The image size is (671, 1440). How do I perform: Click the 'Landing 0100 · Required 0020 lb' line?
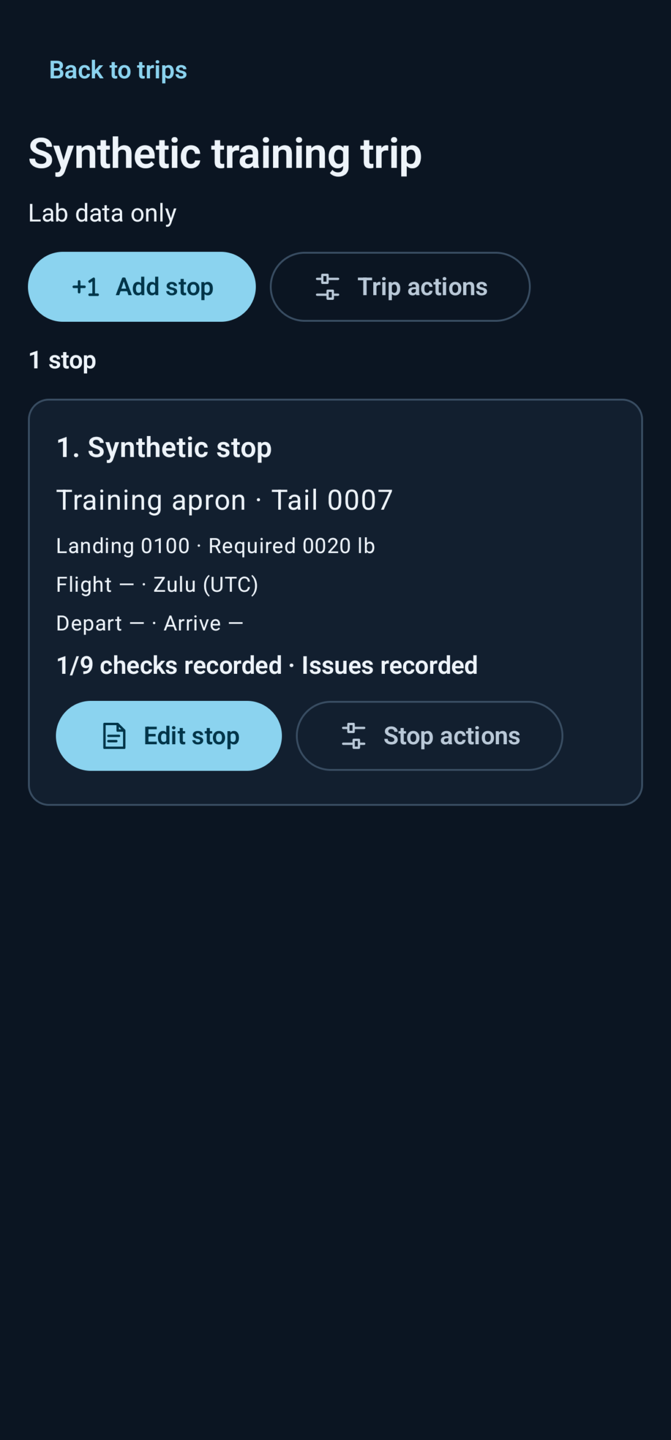click(x=215, y=546)
